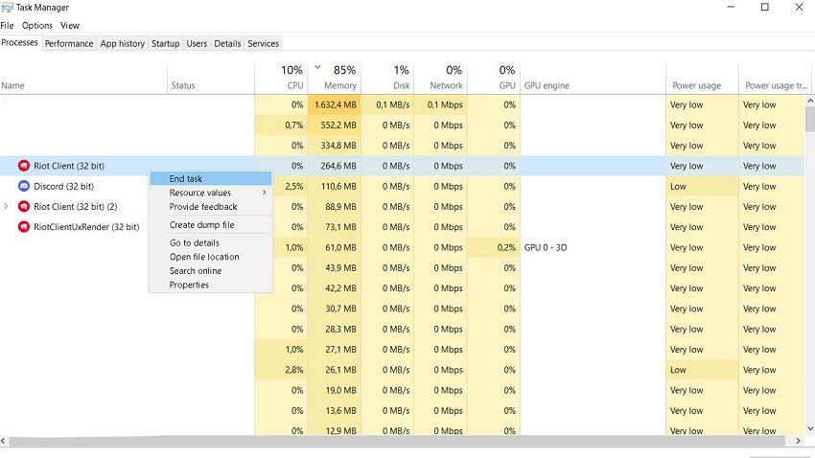Click the Riot Client (32 bit) (2) icon

[x=23, y=207]
